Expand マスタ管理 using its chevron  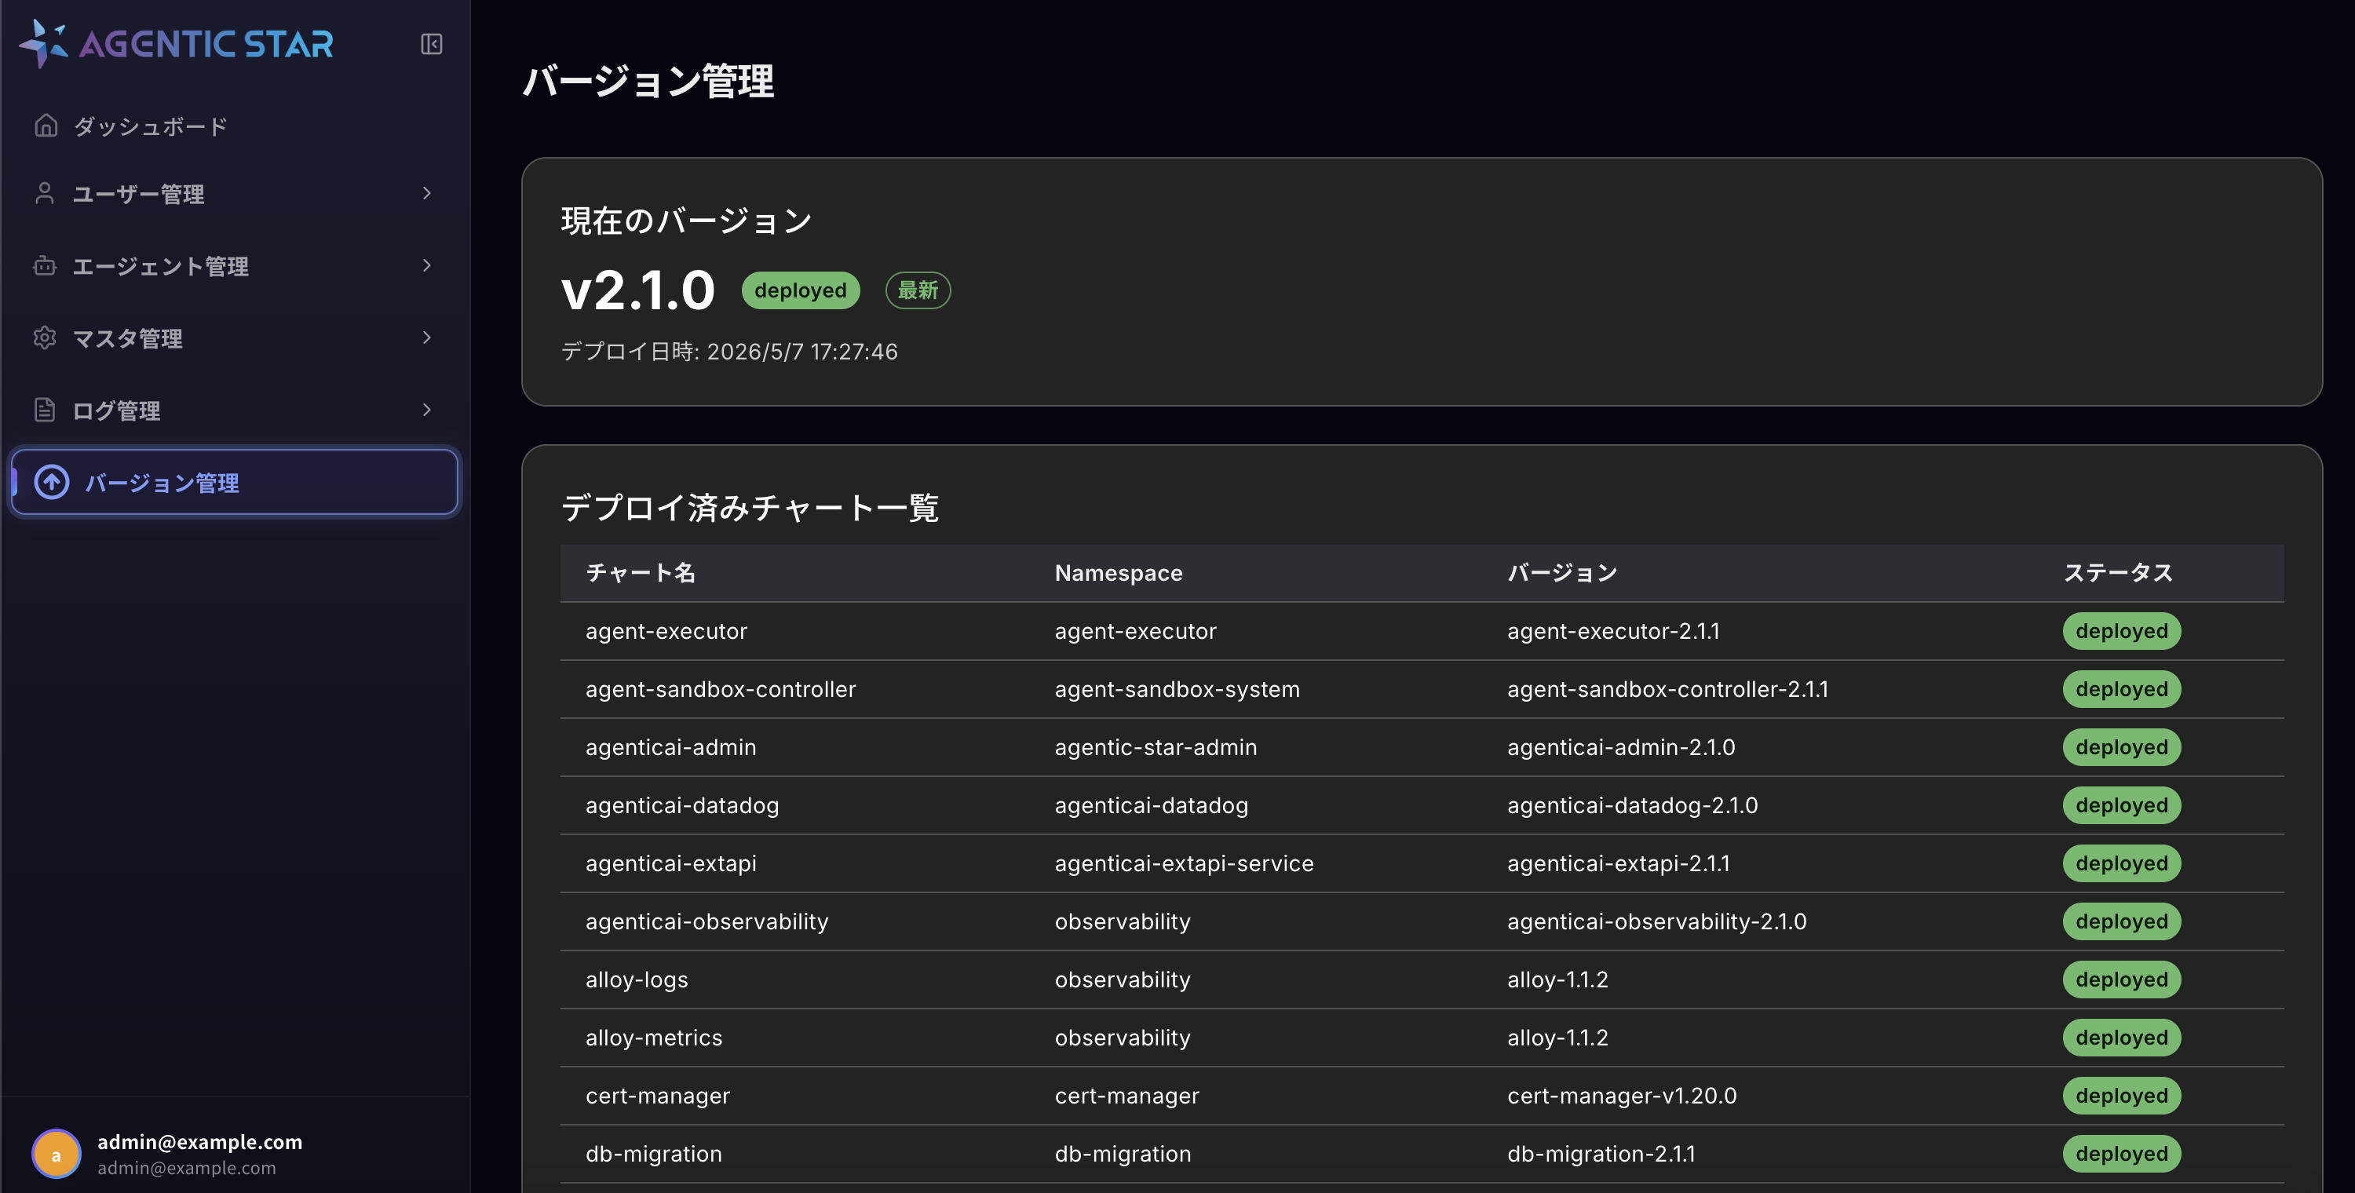coord(426,337)
